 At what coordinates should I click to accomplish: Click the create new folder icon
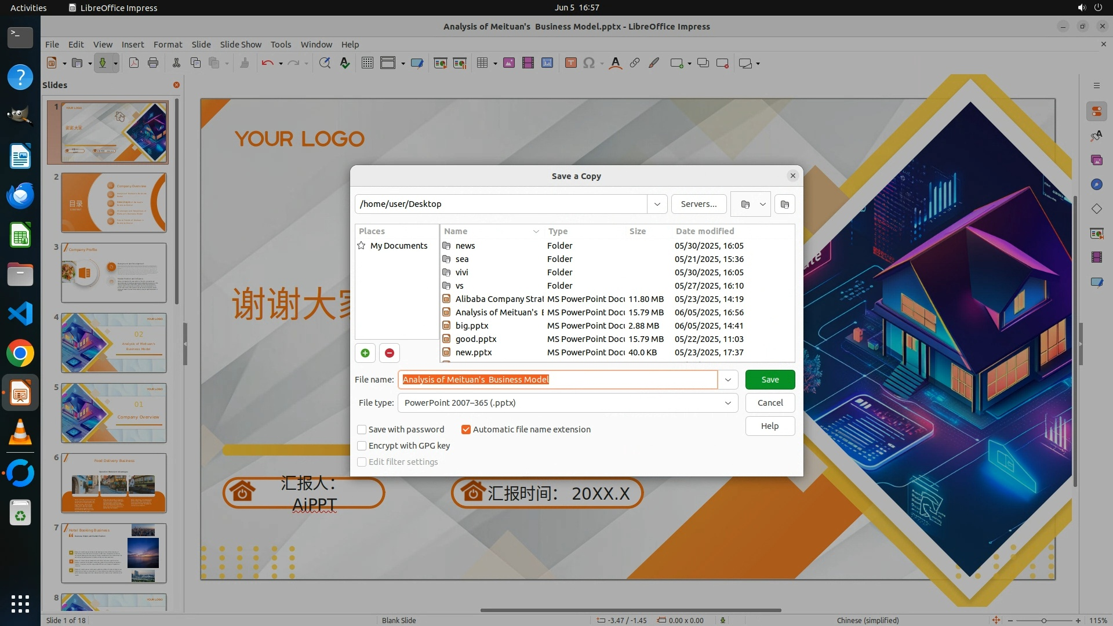[784, 204]
